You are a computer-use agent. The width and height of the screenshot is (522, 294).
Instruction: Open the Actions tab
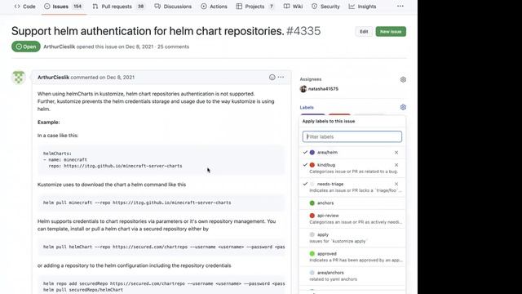coord(214,7)
